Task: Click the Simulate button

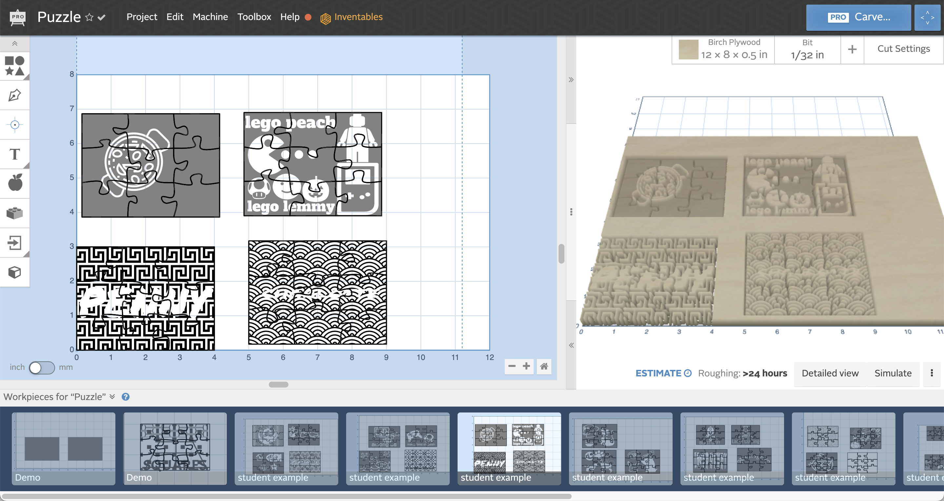Action: 893,373
